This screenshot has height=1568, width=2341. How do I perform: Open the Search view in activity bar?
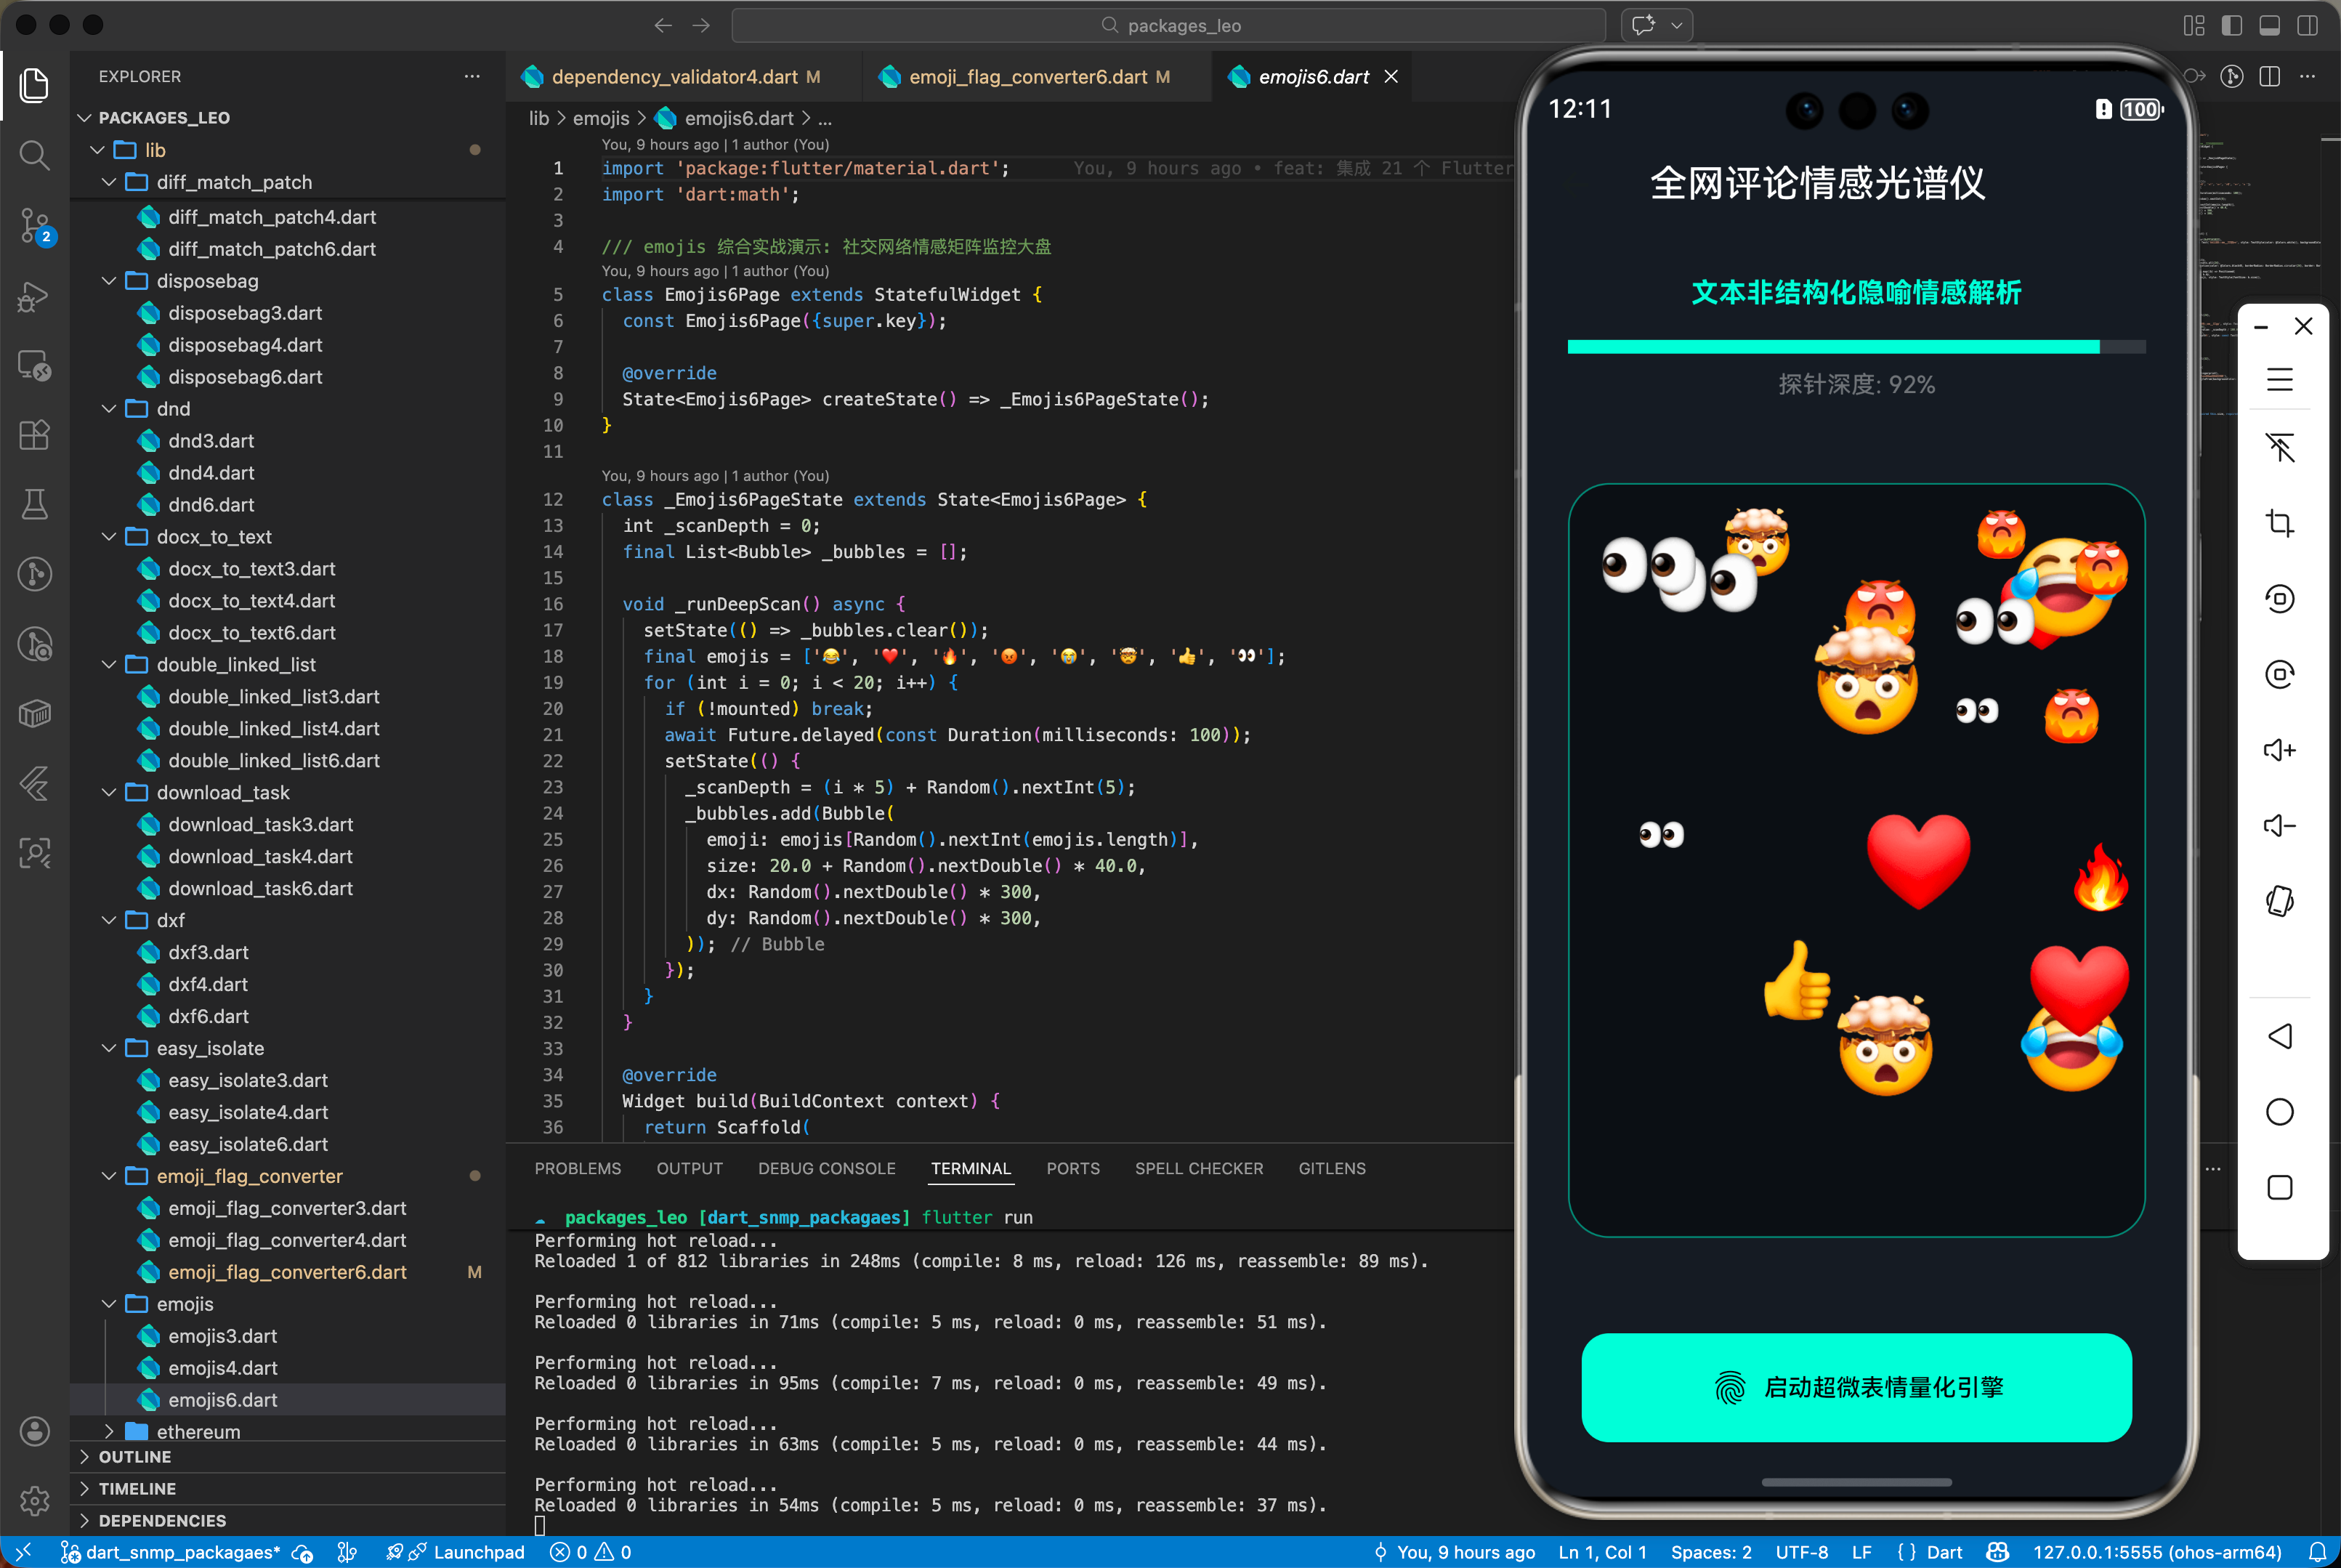[34, 155]
